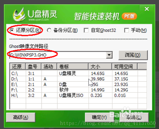Open the Ghost image path dropdown arrow
The image size is (159, 129).
pyautogui.click(x=109, y=55)
